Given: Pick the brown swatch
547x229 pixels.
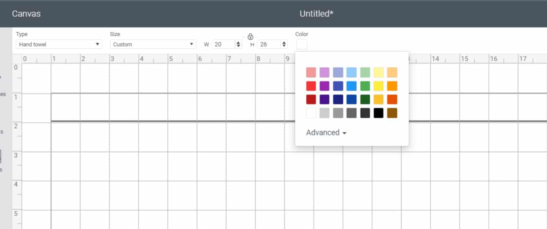Looking at the screenshot, I should 392,113.
